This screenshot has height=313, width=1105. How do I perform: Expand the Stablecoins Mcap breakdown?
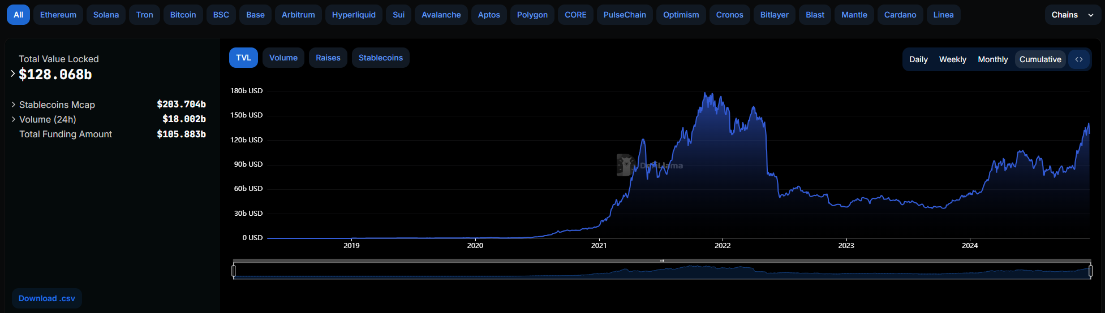[14, 105]
